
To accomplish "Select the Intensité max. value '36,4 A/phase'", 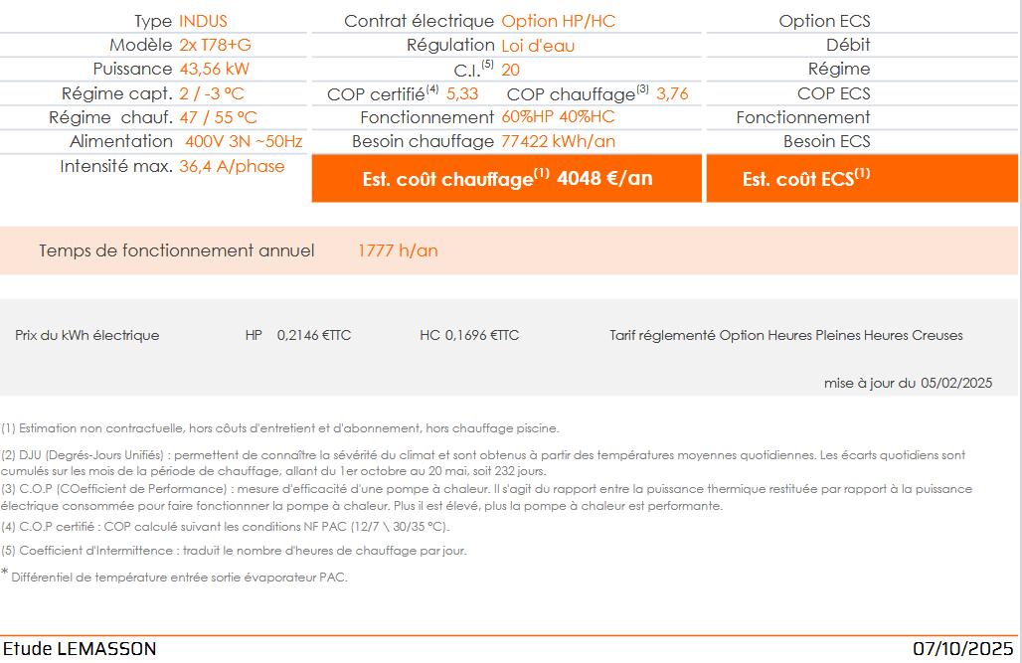I will pyautogui.click(x=232, y=166).
